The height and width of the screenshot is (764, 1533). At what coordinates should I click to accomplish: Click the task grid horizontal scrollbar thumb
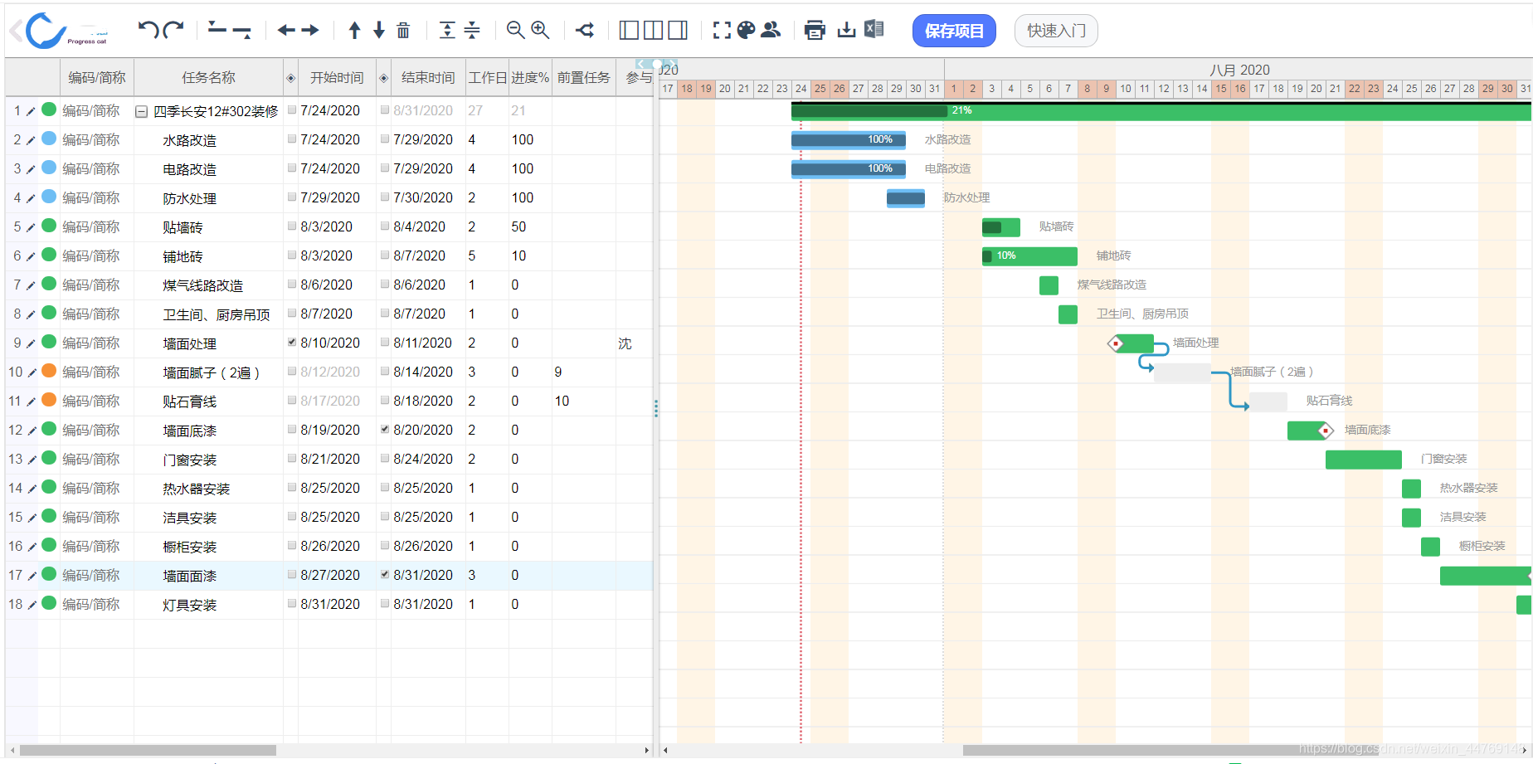coord(148,750)
